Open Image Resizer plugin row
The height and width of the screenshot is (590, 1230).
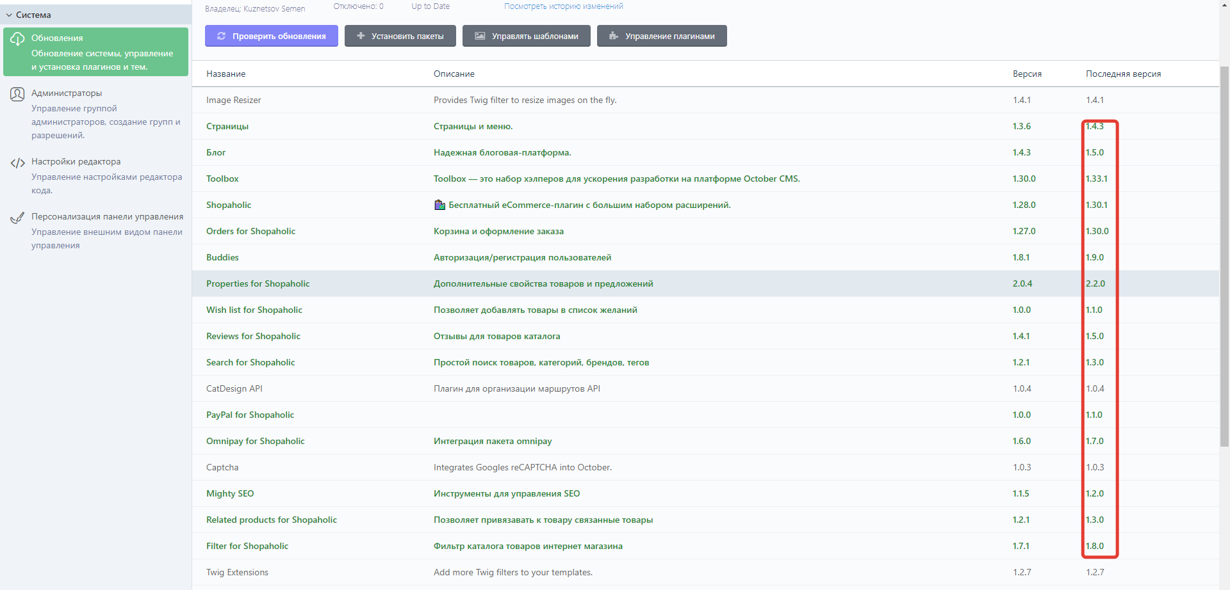[705, 100]
